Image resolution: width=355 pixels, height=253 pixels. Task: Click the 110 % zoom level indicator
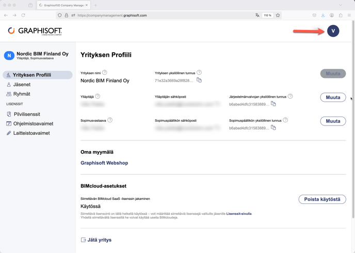267,15
